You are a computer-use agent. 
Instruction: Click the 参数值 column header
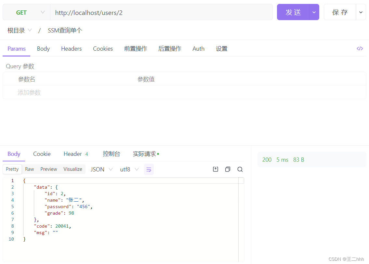(146, 79)
